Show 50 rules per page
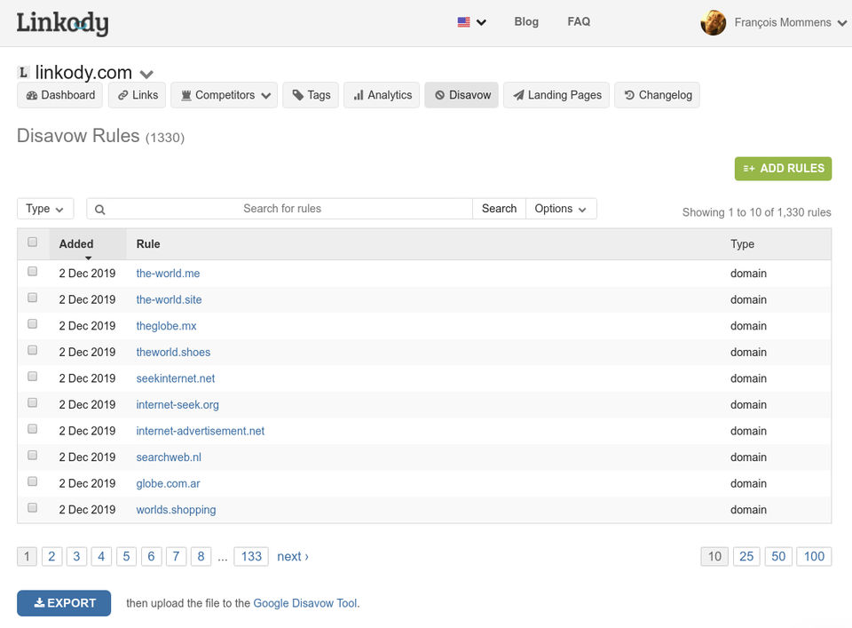The image size is (852, 628). coord(778,556)
